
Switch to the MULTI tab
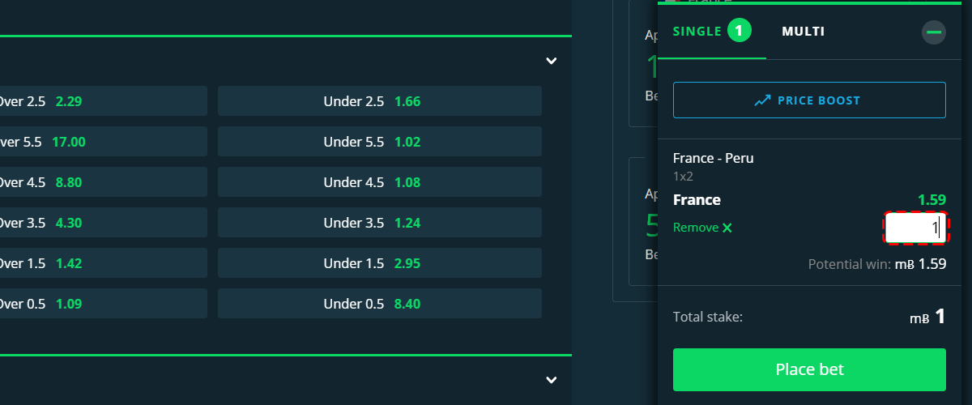pos(804,32)
